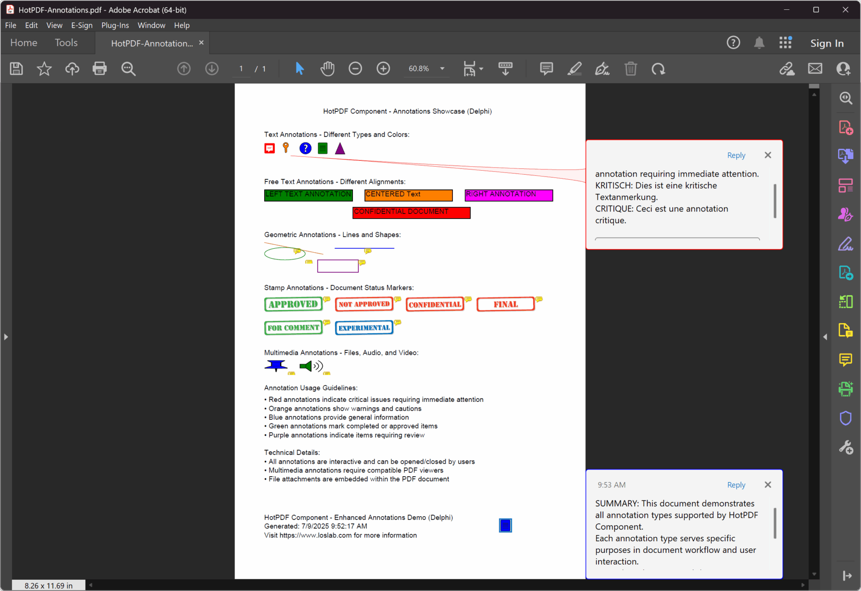
Task: Open Organize Pages from the right panel
Action: pyautogui.click(x=846, y=185)
